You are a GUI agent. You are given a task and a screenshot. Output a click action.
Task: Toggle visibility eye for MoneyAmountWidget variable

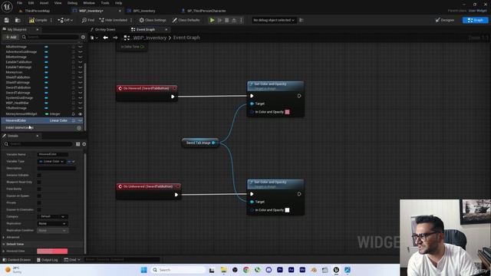point(80,114)
